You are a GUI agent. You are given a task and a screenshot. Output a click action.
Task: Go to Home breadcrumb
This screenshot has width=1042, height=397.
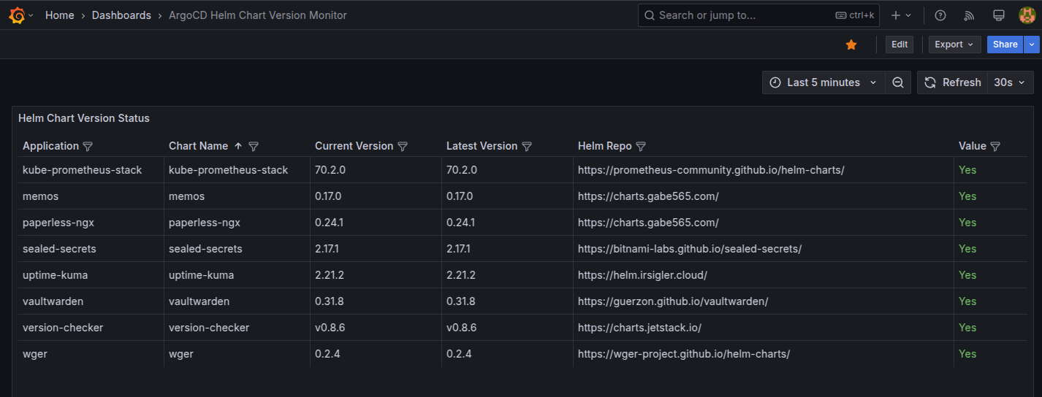click(x=60, y=15)
